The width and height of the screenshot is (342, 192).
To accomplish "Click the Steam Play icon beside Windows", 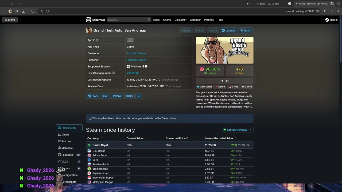I will click(143, 66).
